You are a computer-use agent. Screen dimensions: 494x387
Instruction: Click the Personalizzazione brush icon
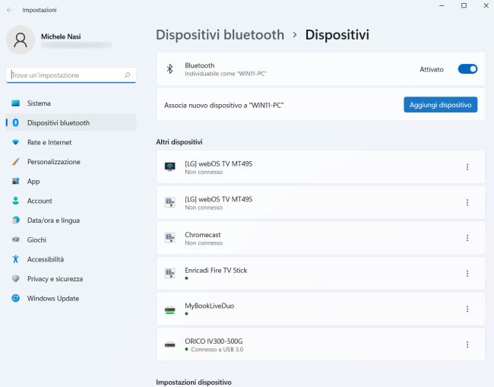pos(15,162)
